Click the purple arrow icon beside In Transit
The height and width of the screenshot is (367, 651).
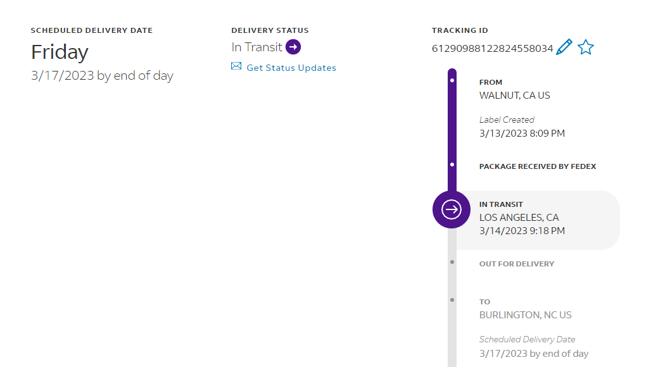tap(293, 47)
